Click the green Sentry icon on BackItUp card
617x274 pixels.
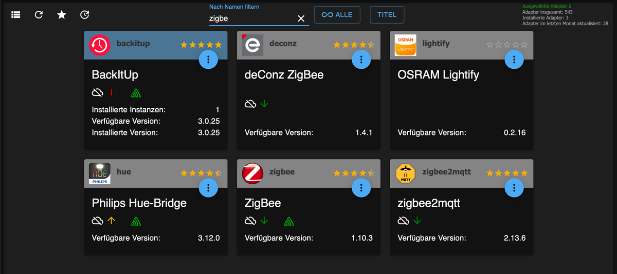[x=136, y=93]
